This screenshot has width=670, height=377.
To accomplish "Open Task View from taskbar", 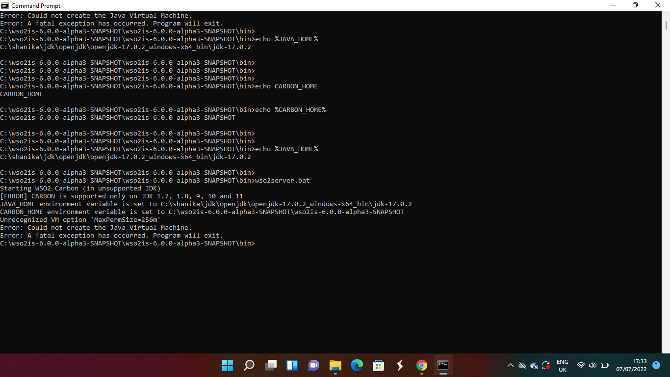I will pyautogui.click(x=271, y=365).
